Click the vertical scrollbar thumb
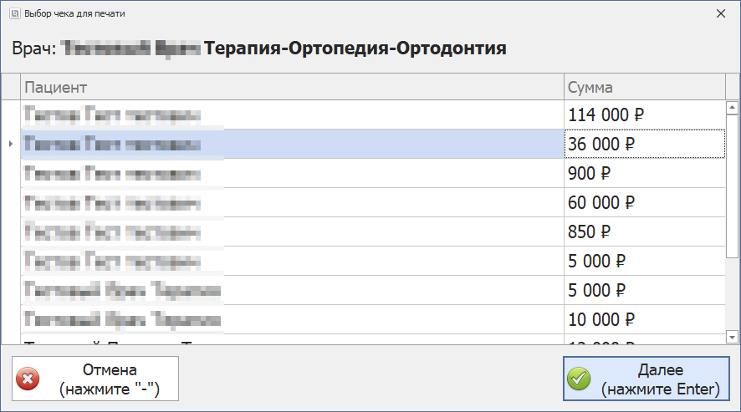This screenshot has height=412, width=741. tap(732, 180)
